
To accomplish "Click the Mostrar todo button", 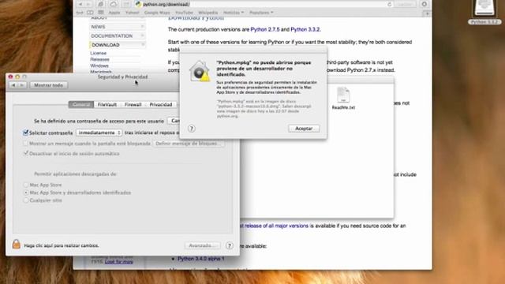I will (x=49, y=85).
